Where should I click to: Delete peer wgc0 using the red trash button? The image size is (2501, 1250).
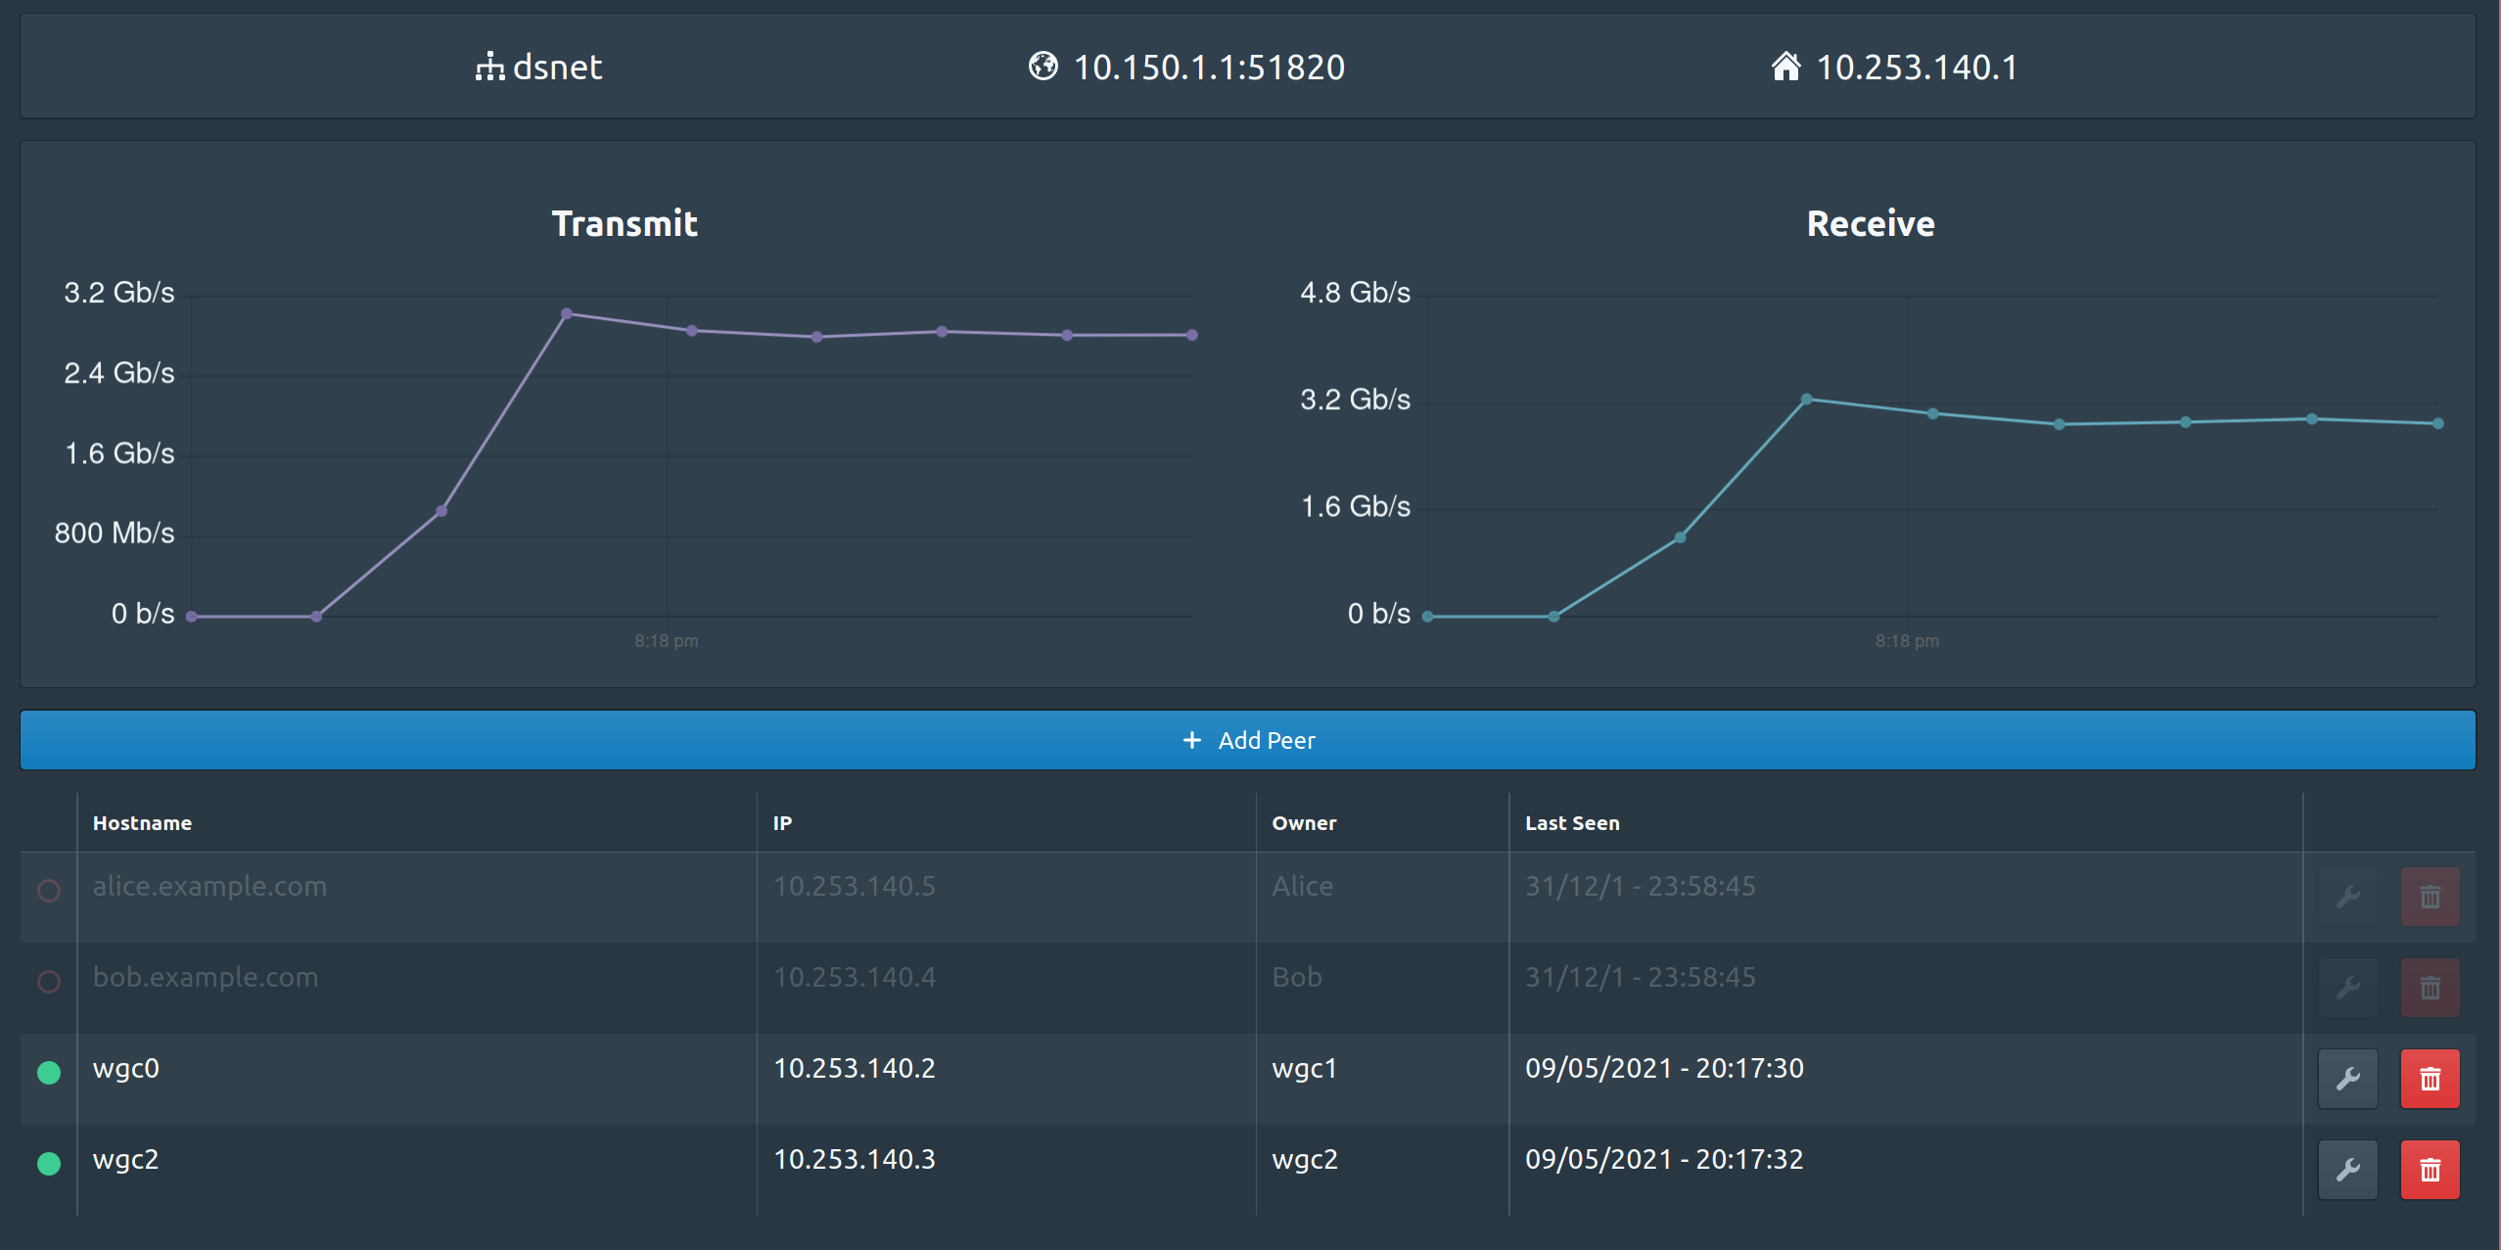2431,1079
